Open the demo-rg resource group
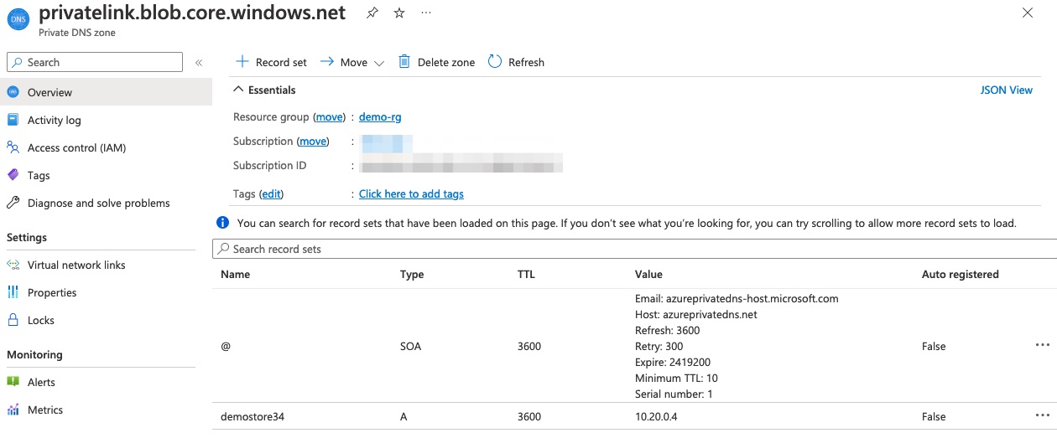Image resolution: width=1057 pixels, height=438 pixels. point(380,117)
